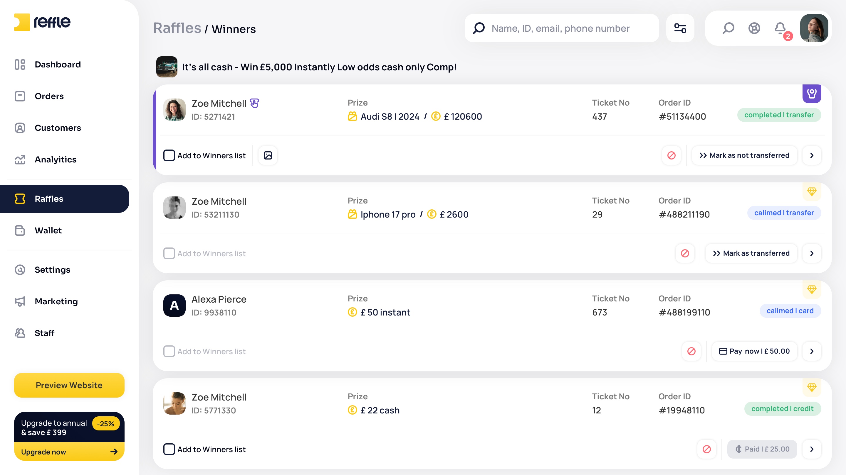This screenshot has height=475, width=846.
Task: Click Mark as not transferred button
Action: pos(744,155)
